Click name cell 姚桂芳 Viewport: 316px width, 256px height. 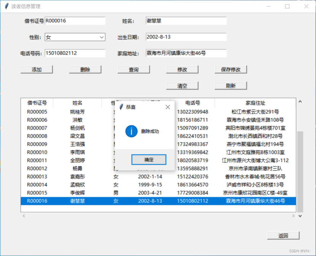[78, 112]
